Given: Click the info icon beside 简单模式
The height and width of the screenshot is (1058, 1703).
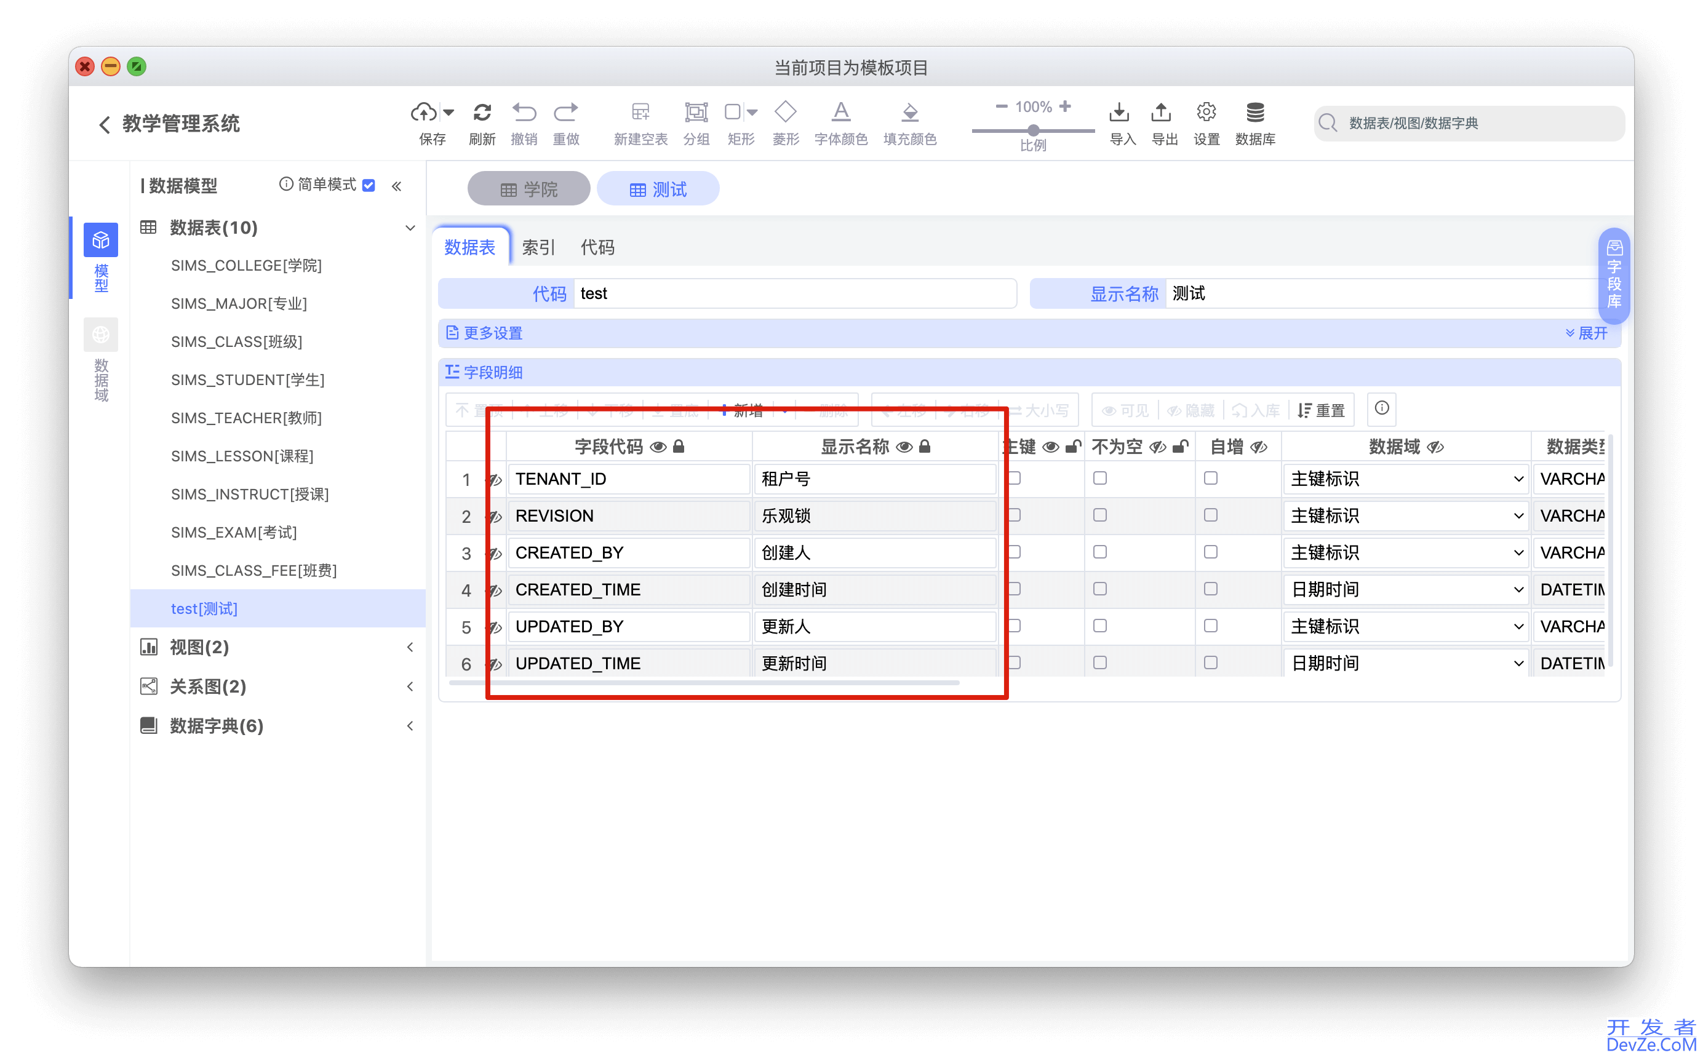Looking at the screenshot, I should [285, 184].
